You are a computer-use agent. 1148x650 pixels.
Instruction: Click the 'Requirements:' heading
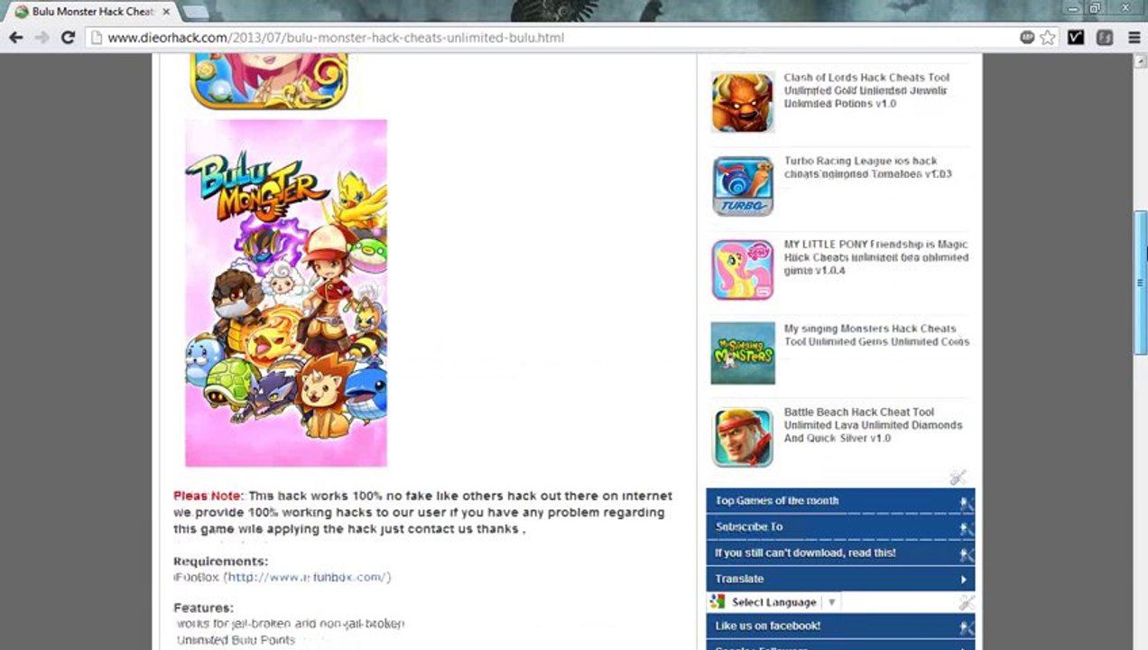(220, 561)
